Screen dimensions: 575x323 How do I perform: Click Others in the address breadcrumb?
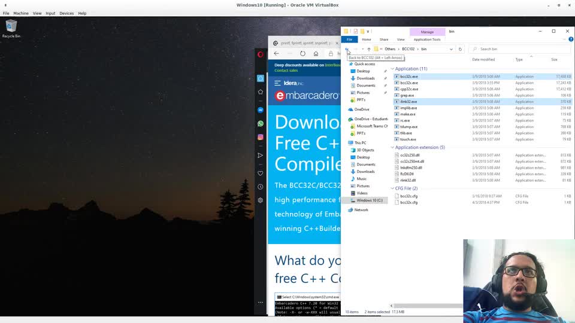tap(390, 49)
